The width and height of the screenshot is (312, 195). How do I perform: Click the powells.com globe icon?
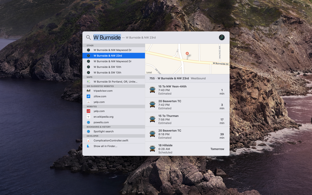tap(89, 122)
